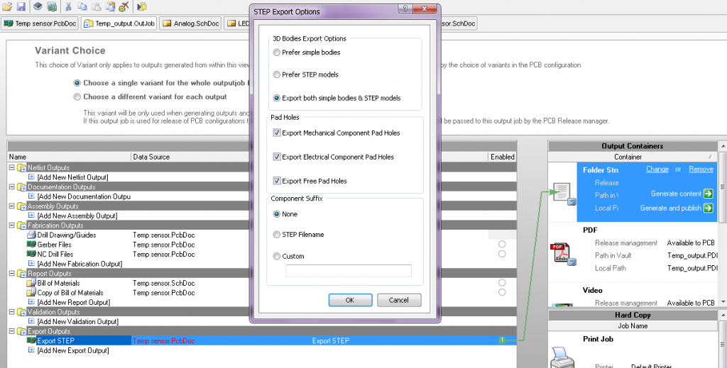
Task: Collapse the Netlist Outputs group
Action: tap(12, 167)
